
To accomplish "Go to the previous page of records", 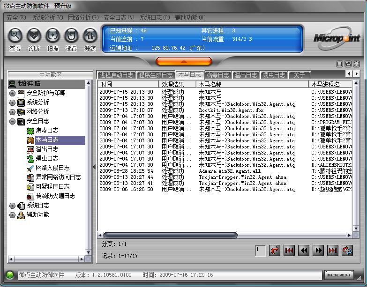I will 304,250.
